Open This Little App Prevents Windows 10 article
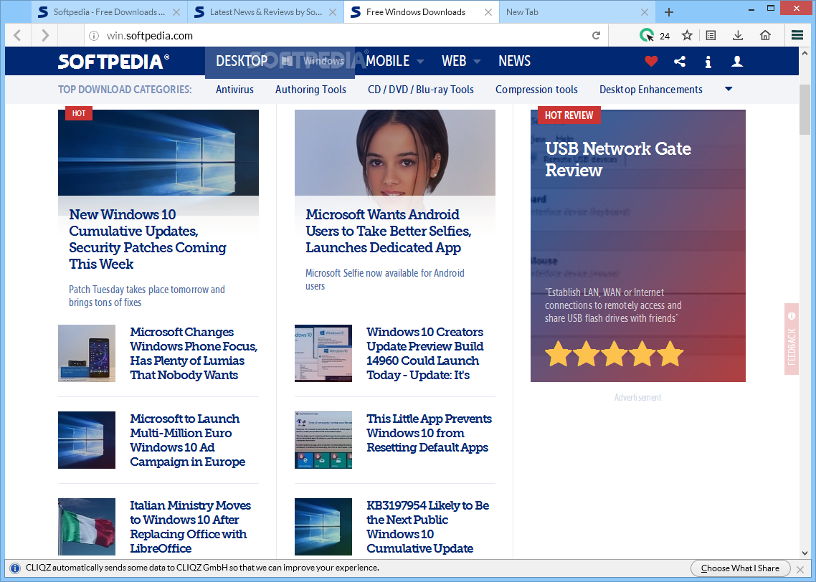Image resolution: width=816 pixels, height=582 pixels. click(x=429, y=433)
